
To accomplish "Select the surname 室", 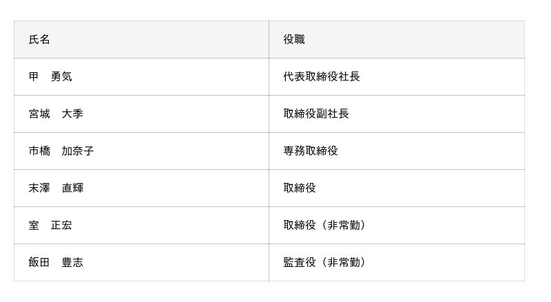I will click(34, 226).
